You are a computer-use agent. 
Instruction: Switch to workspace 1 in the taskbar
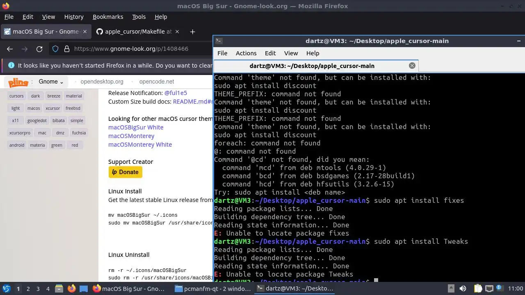[18, 289]
